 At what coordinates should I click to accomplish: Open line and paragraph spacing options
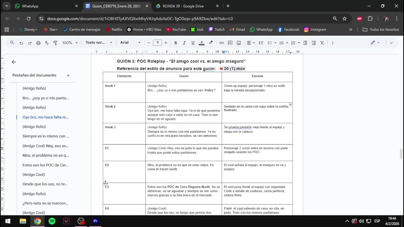click(x=261, y=43)
